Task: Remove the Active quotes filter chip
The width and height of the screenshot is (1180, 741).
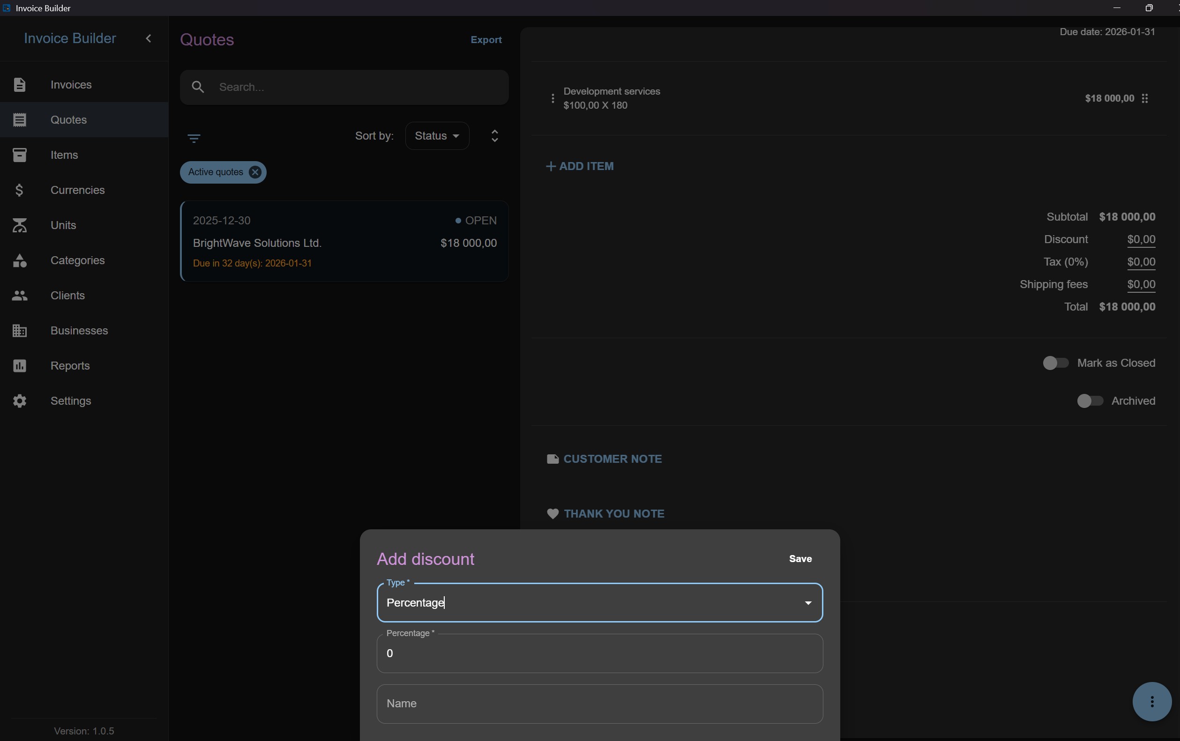Action: tap(254, 172)
